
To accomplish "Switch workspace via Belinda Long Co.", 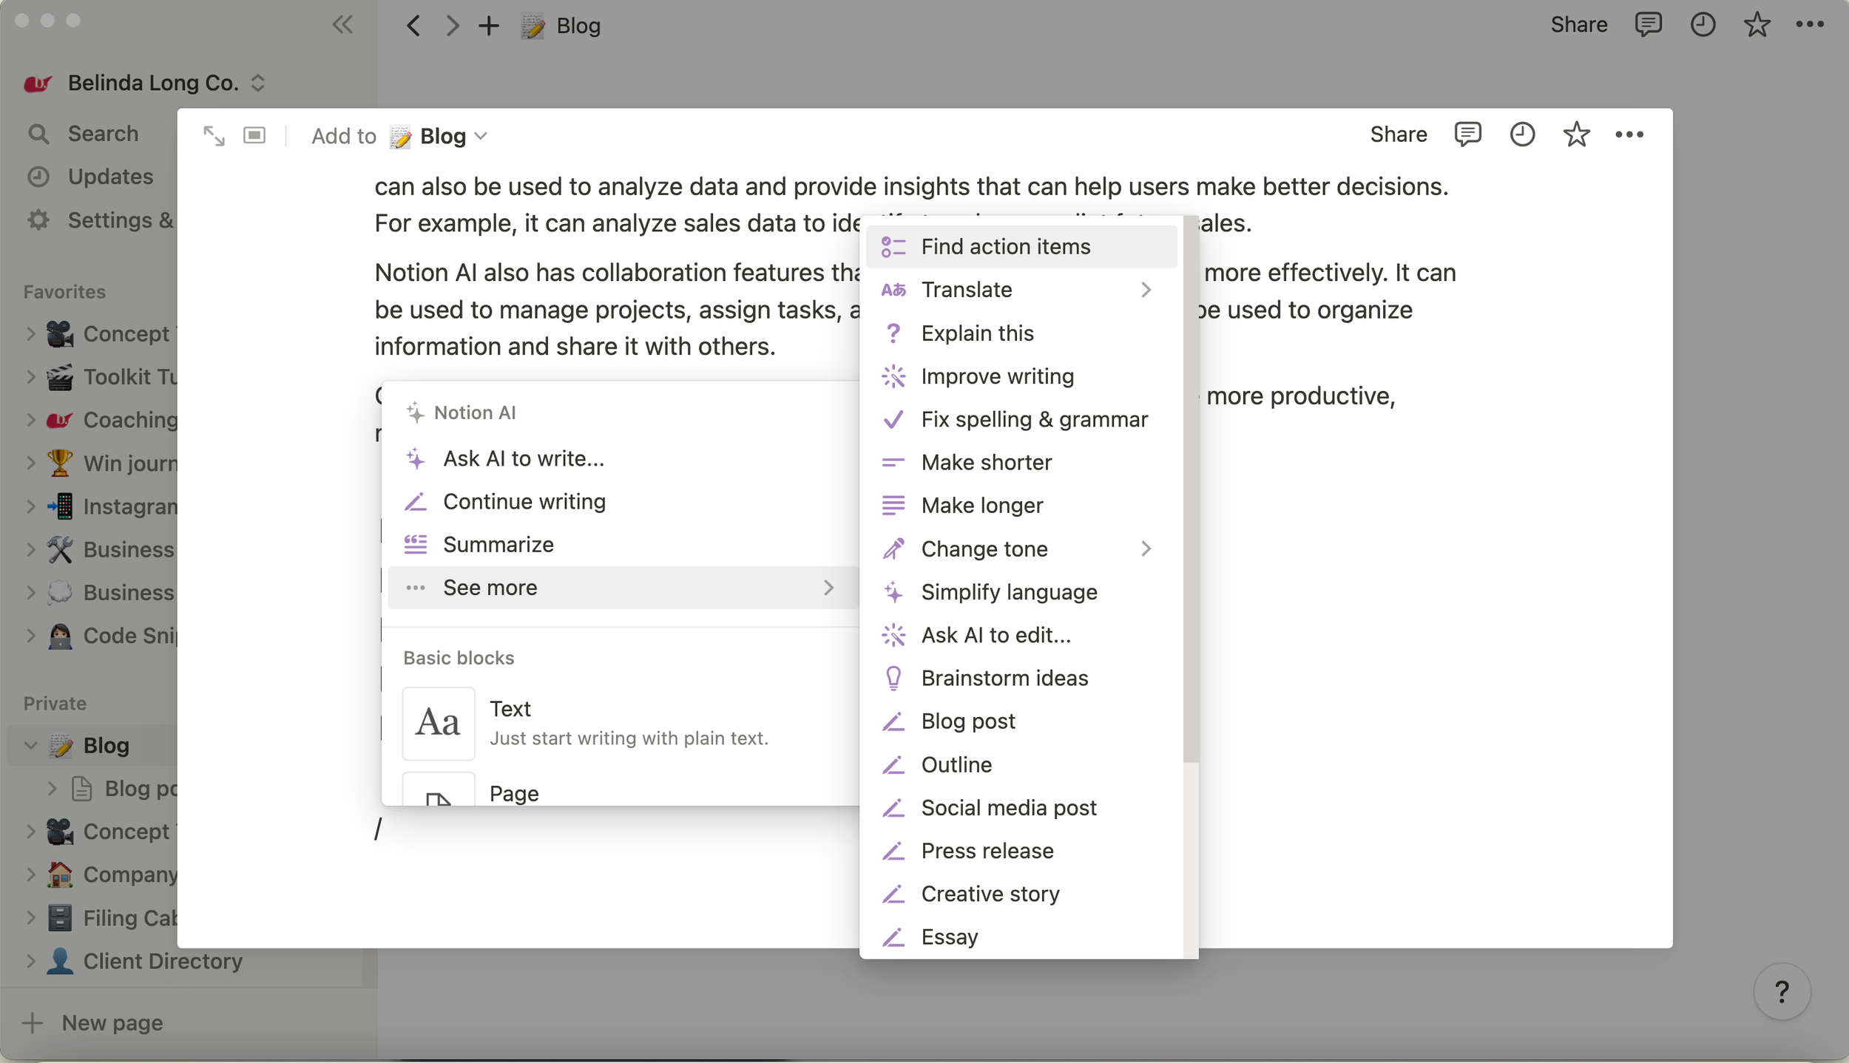I will 153,83.
